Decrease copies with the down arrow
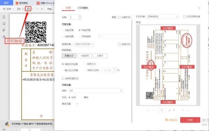The image size is (209, 131). click(80, 18)
